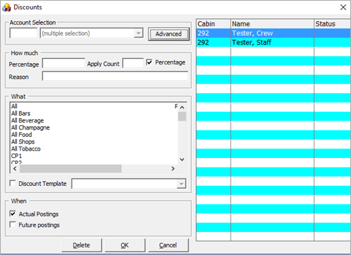
Task: Click the What list scroll left arrow
Action: point(15,169)
